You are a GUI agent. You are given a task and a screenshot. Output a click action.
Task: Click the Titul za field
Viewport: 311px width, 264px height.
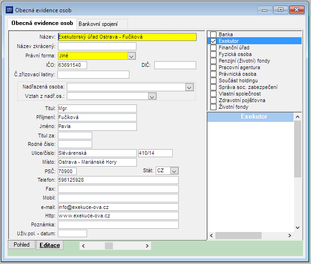point(75,136)
